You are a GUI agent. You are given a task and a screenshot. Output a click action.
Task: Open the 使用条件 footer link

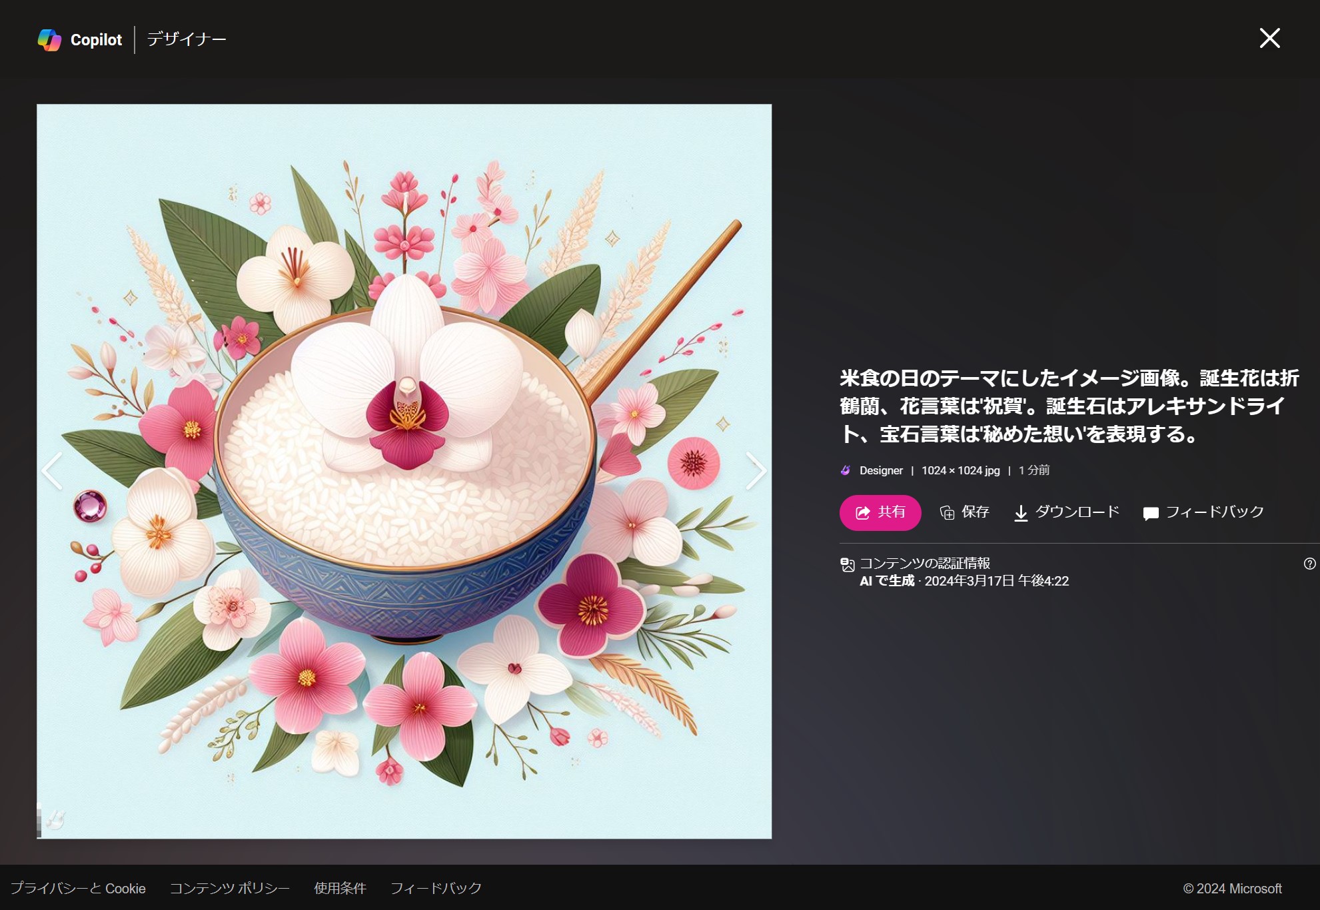tap(340, 888)
